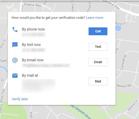Select the 'By text now' label

click(31, 45)
